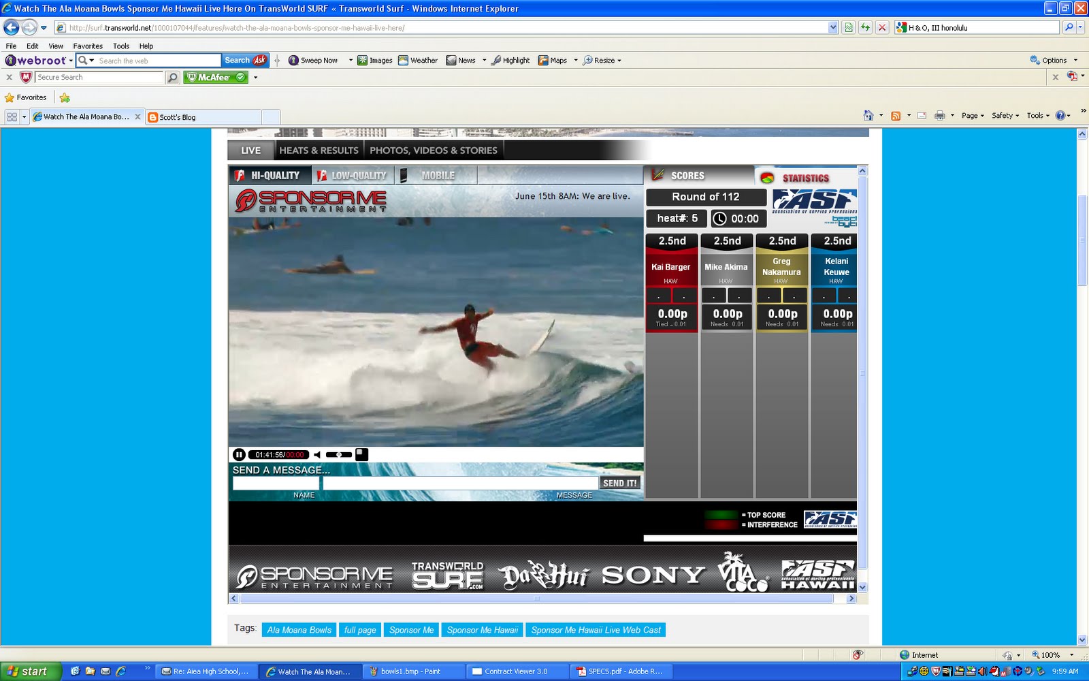The height and width of the screenshot is (681, 1089).
Task: Expand the tab list dropdown arrow
Action: (24, 117)
